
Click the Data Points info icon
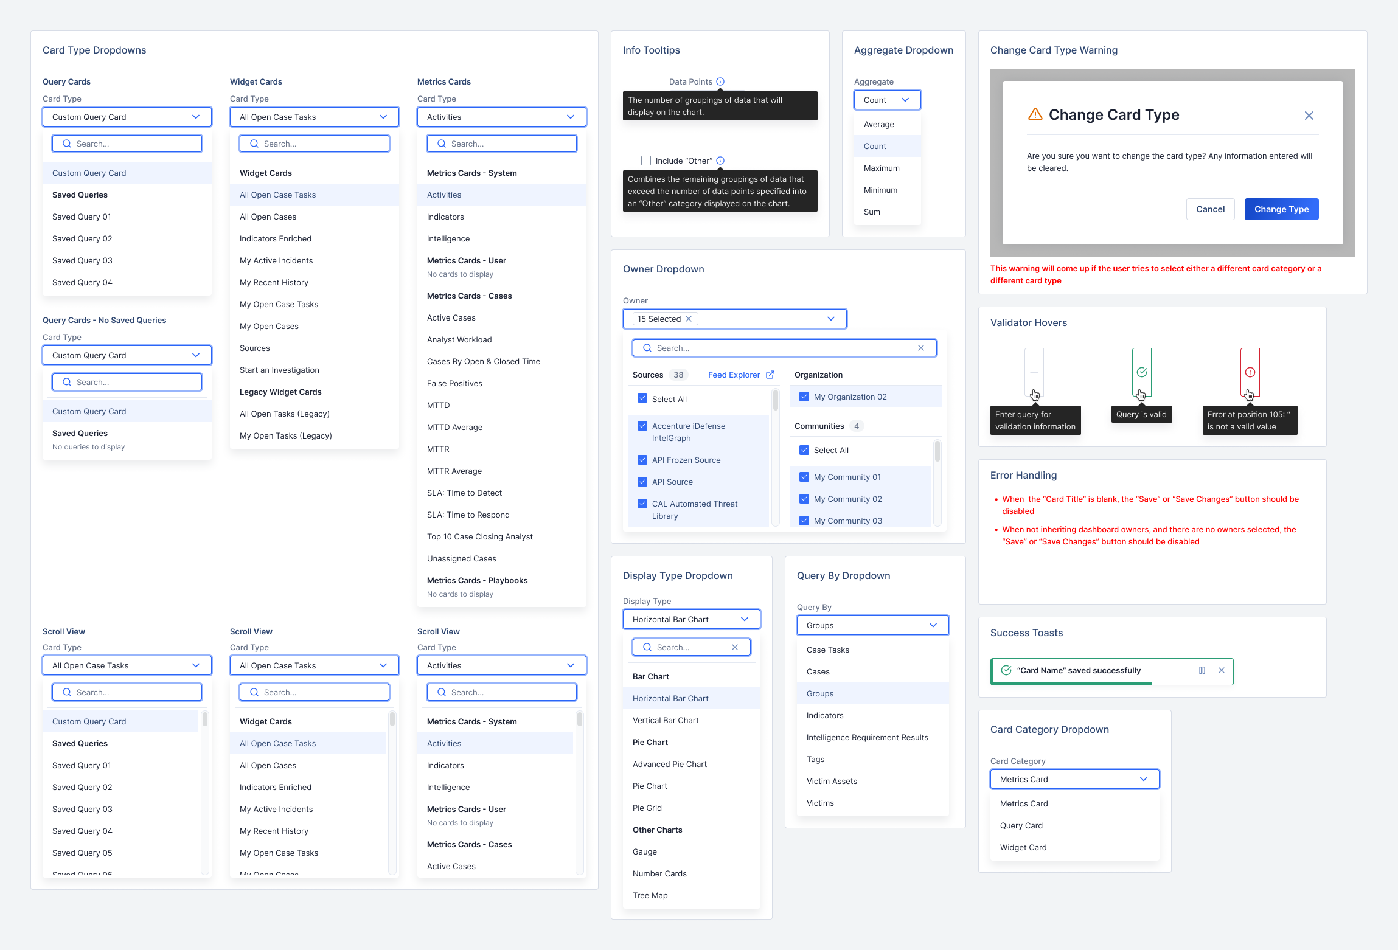(x=720, y=81)
